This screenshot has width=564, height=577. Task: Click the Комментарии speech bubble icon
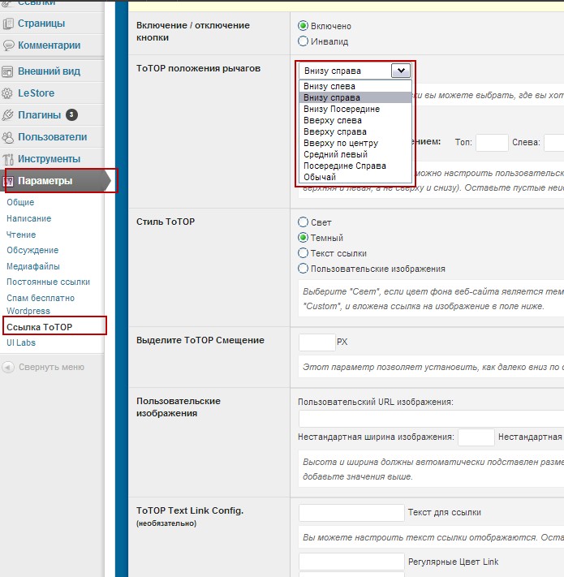coord(8,45)
